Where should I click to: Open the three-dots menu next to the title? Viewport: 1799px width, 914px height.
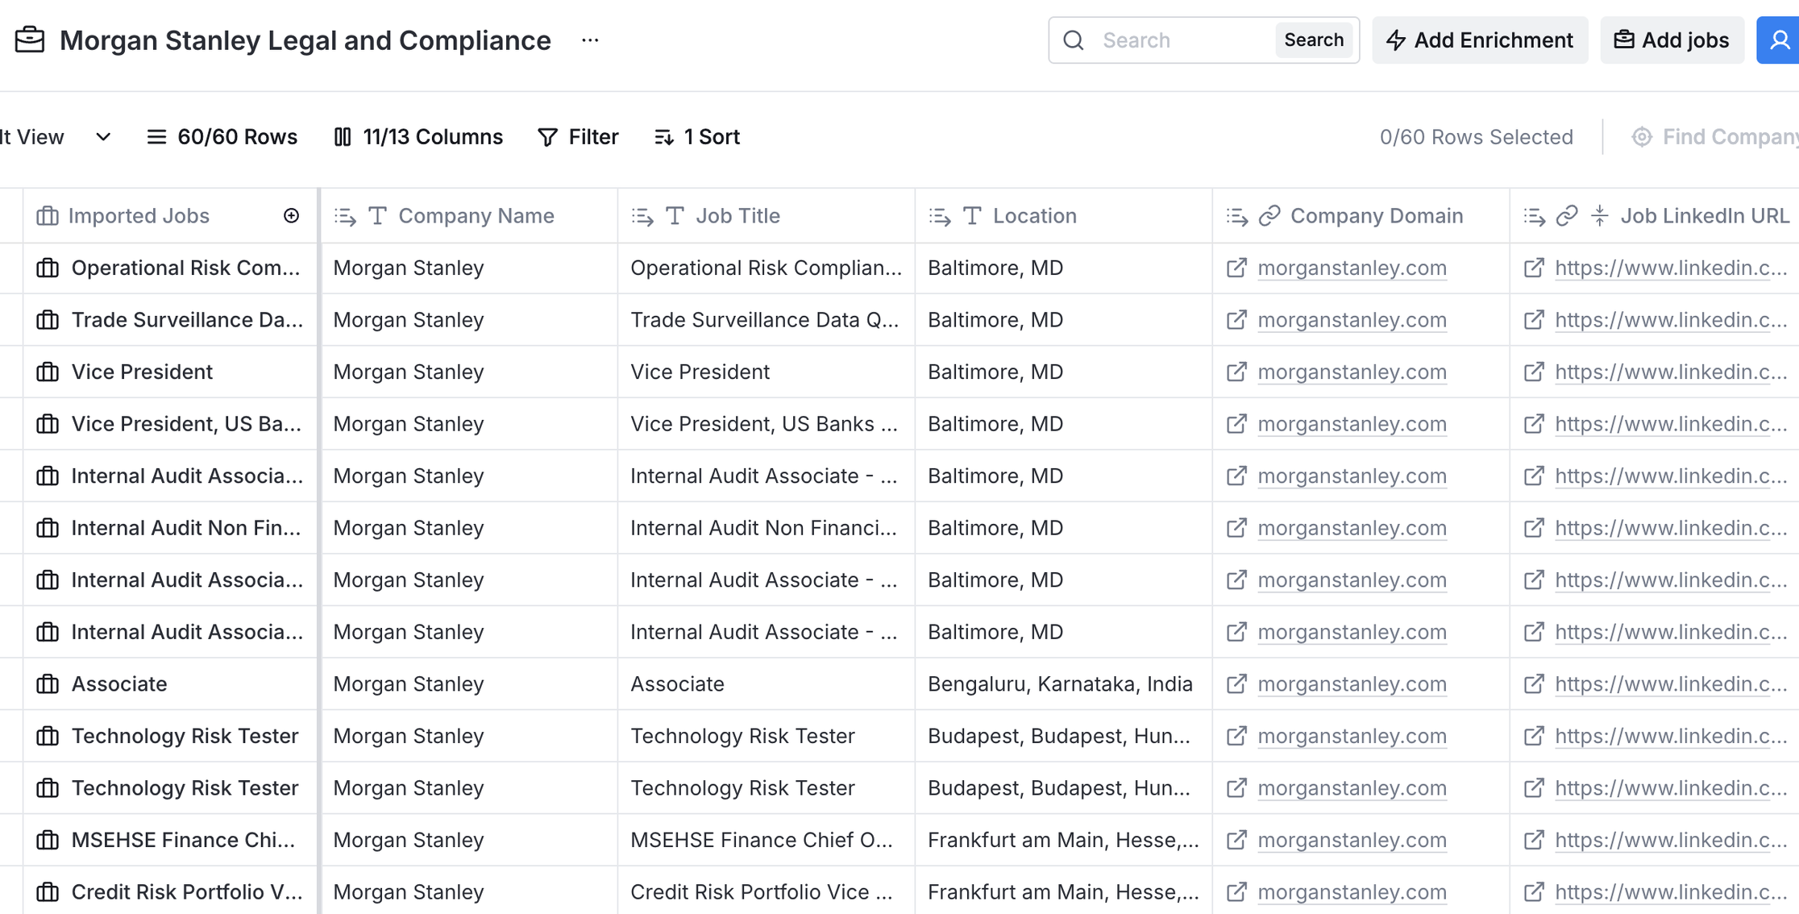pyautogui.click(x=590, y=40)
